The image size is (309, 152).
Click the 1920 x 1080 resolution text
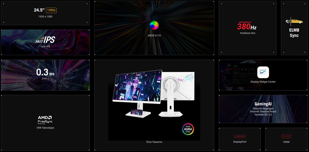click(x=45, y=16)
